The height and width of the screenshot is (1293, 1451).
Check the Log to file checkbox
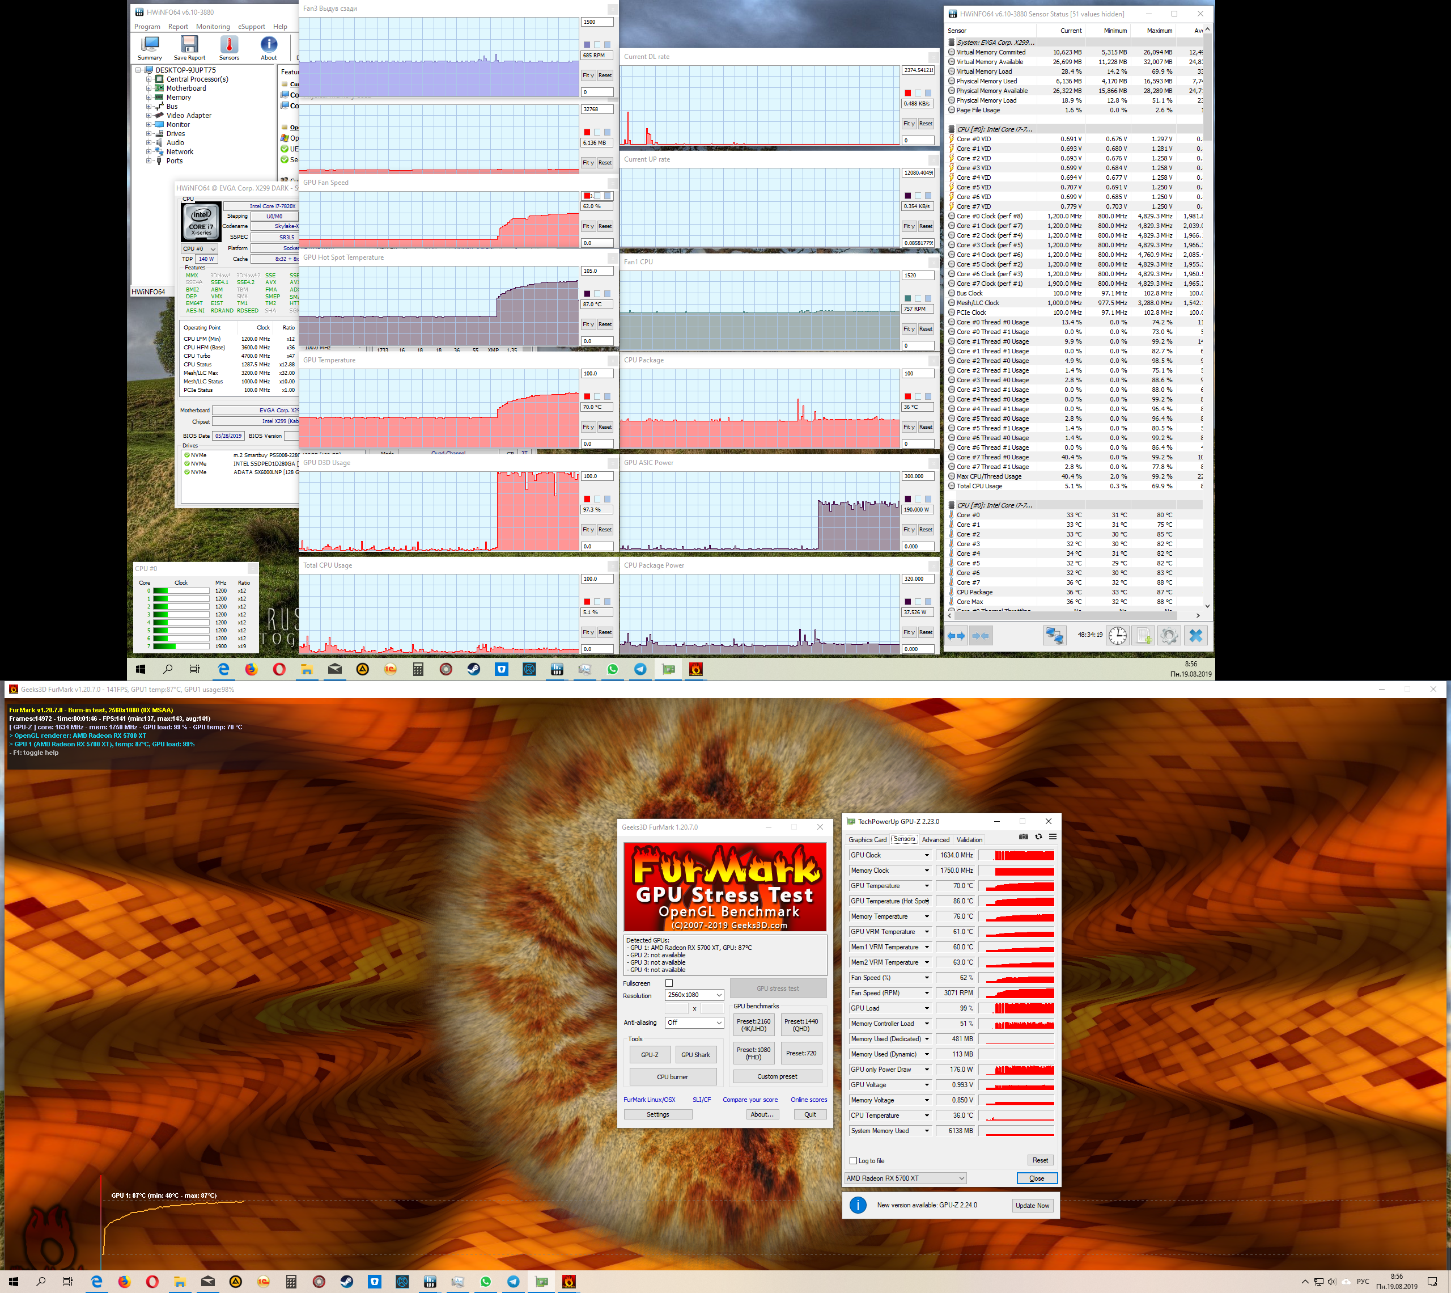click(853, 1160)
